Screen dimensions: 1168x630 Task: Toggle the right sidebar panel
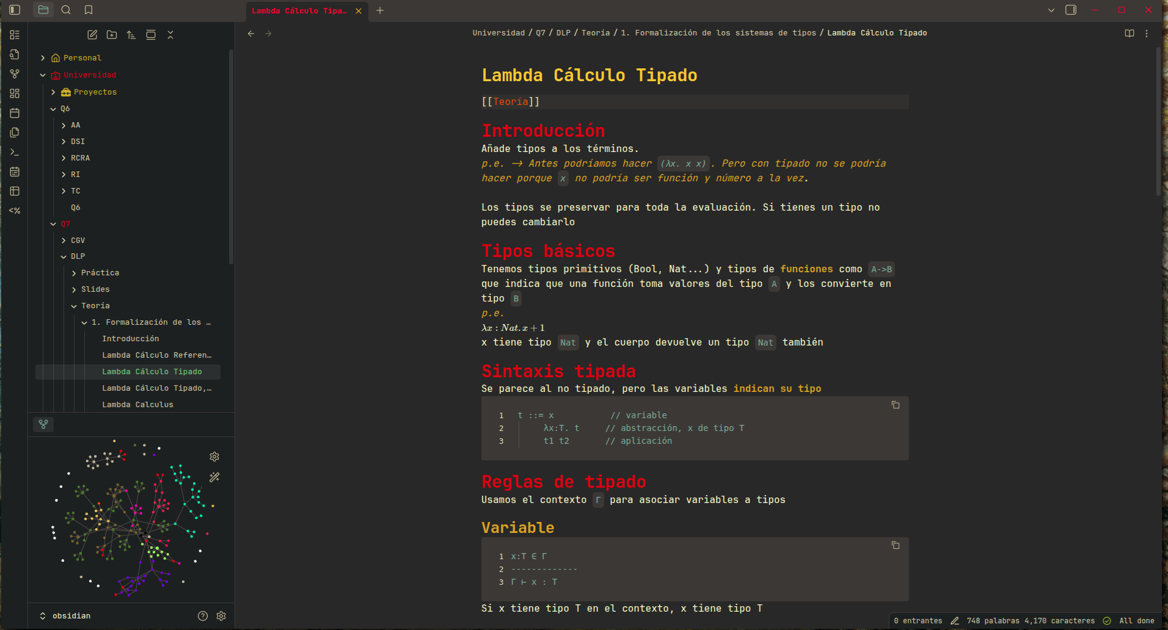coord(1070,10)
